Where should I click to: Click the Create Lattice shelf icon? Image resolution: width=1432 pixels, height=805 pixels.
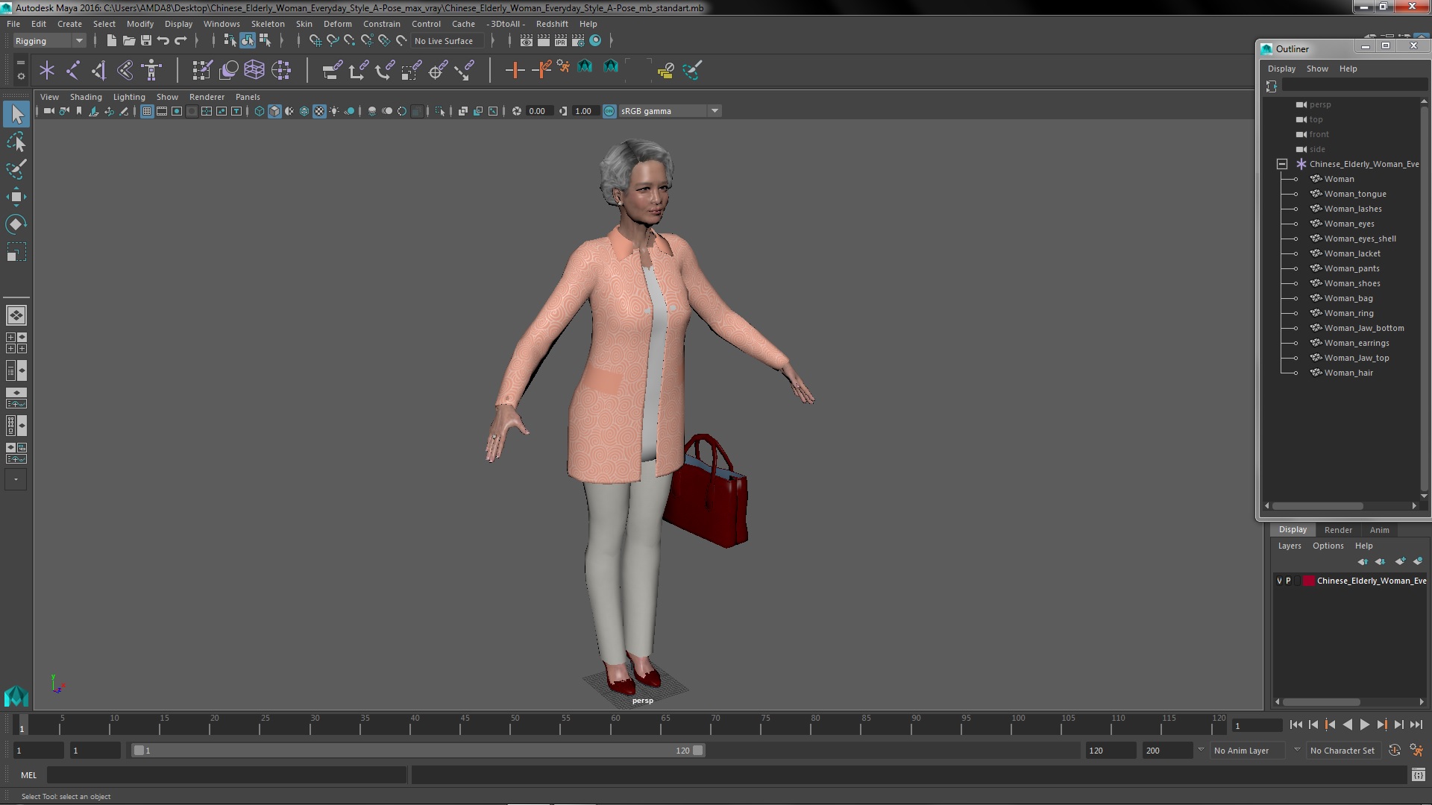click(254, 70)
